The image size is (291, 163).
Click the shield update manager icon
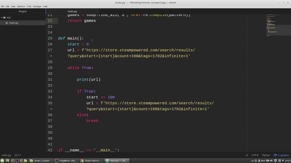(276, 161)
